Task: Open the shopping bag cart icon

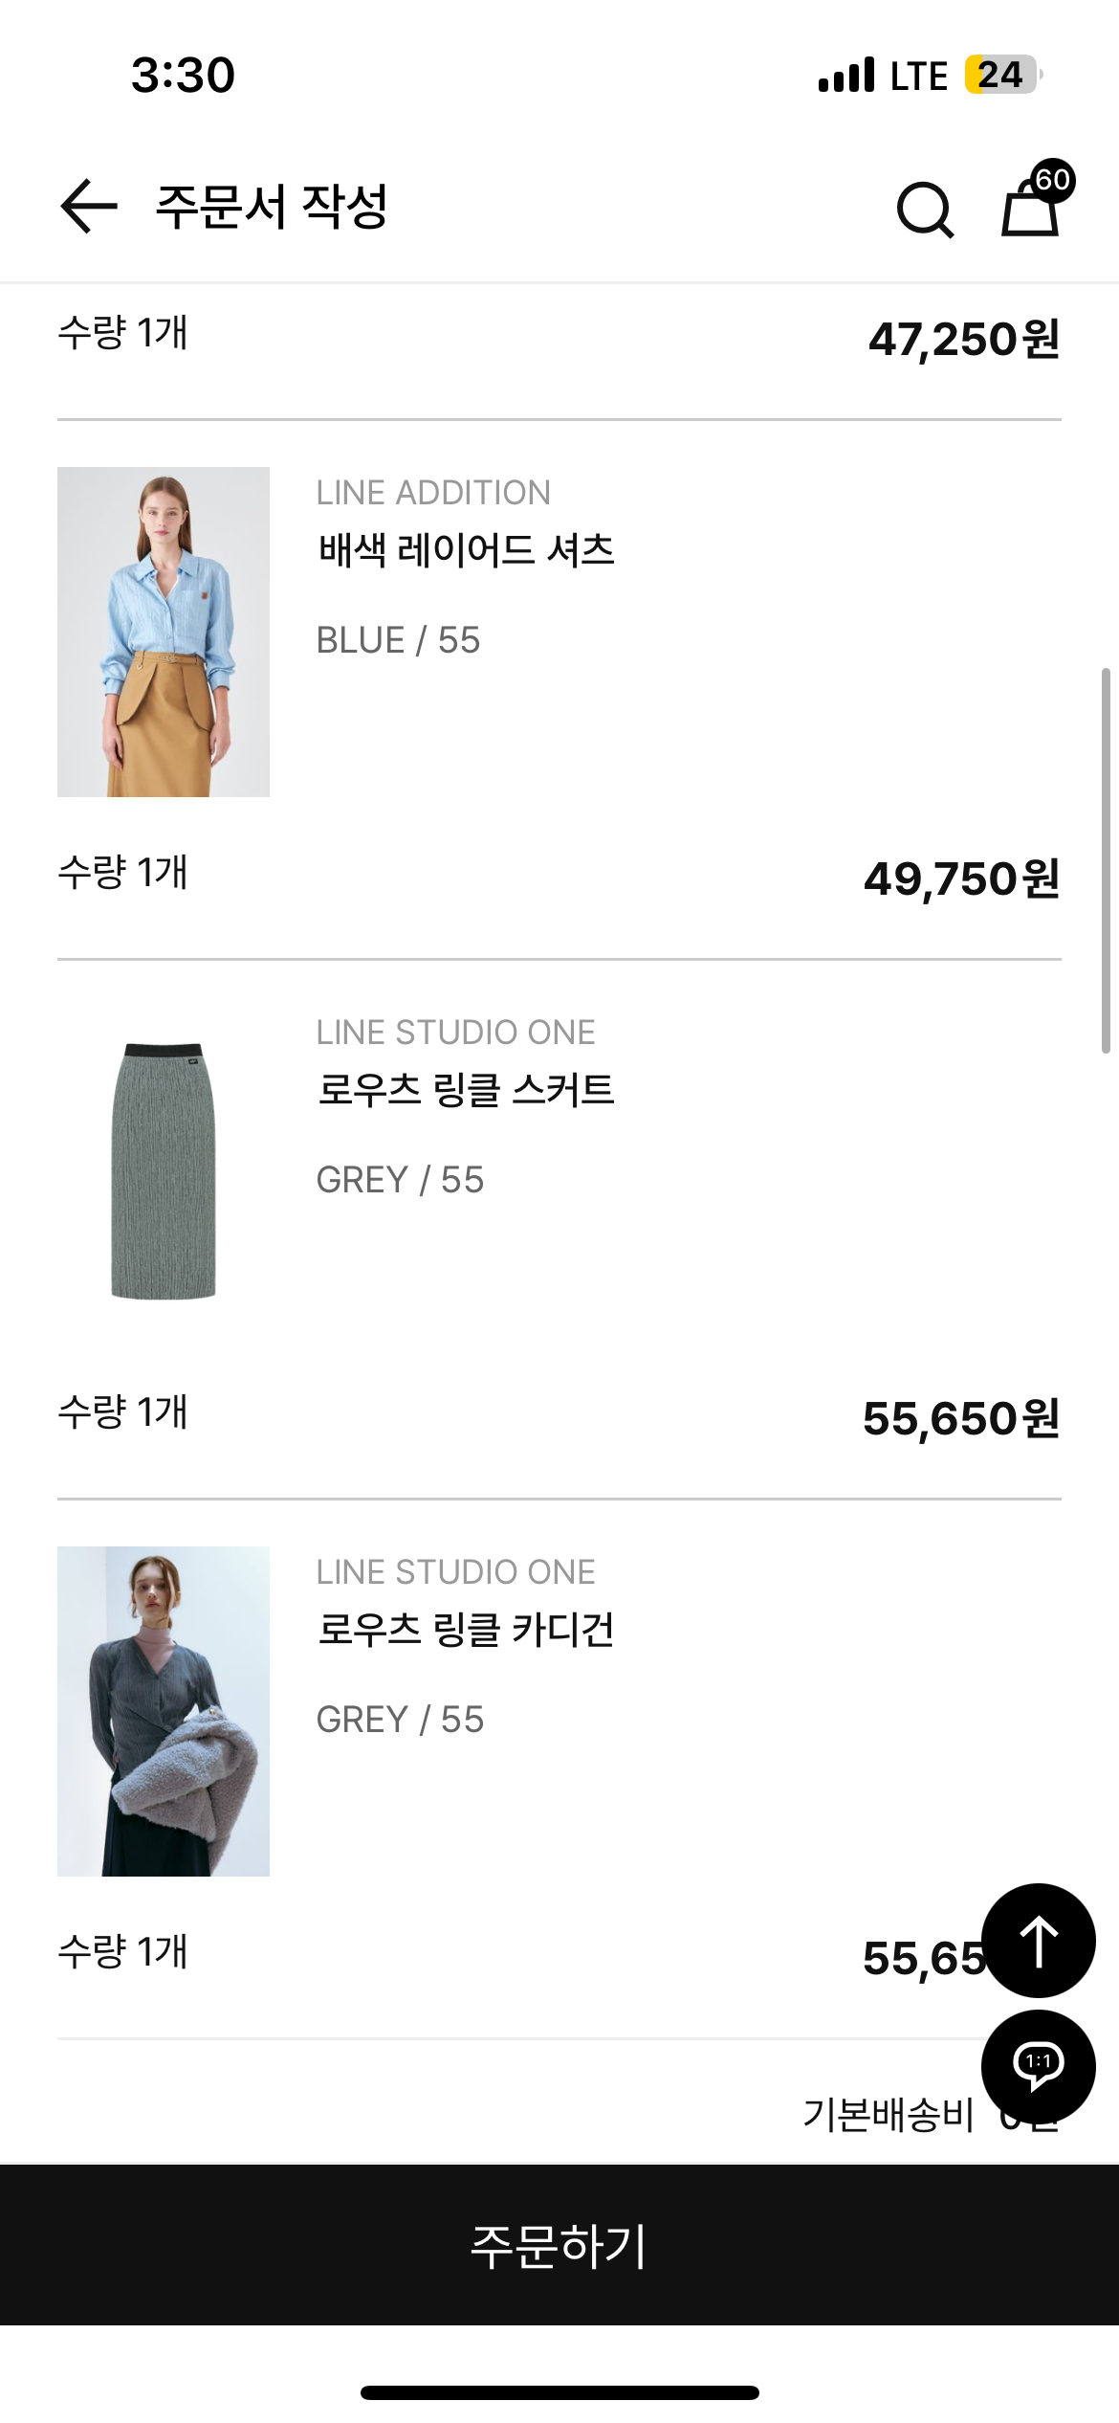Action: coord(1028,210)
